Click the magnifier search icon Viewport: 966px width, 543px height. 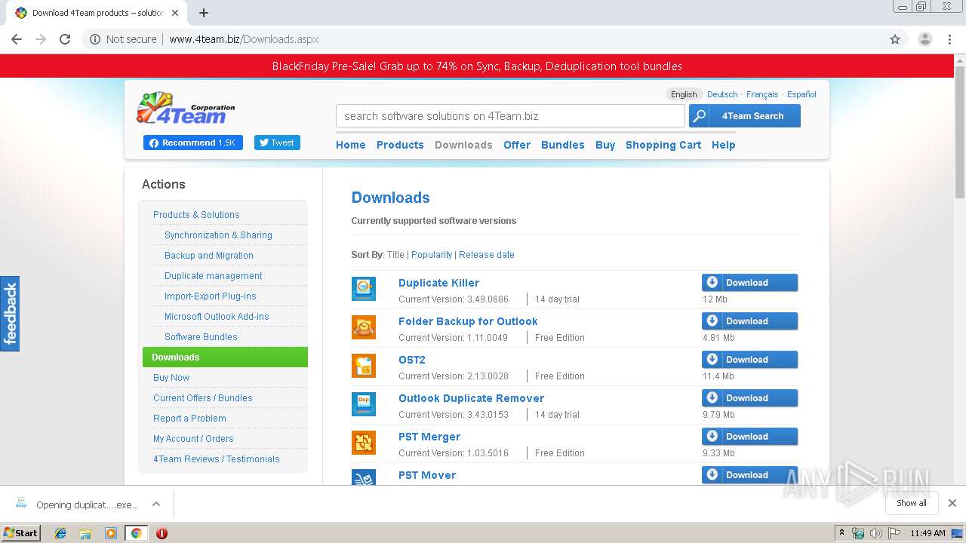click(699, 116)
